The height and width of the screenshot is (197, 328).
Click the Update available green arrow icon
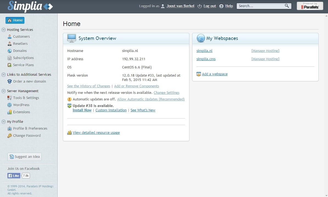click(x=69, y=106)
